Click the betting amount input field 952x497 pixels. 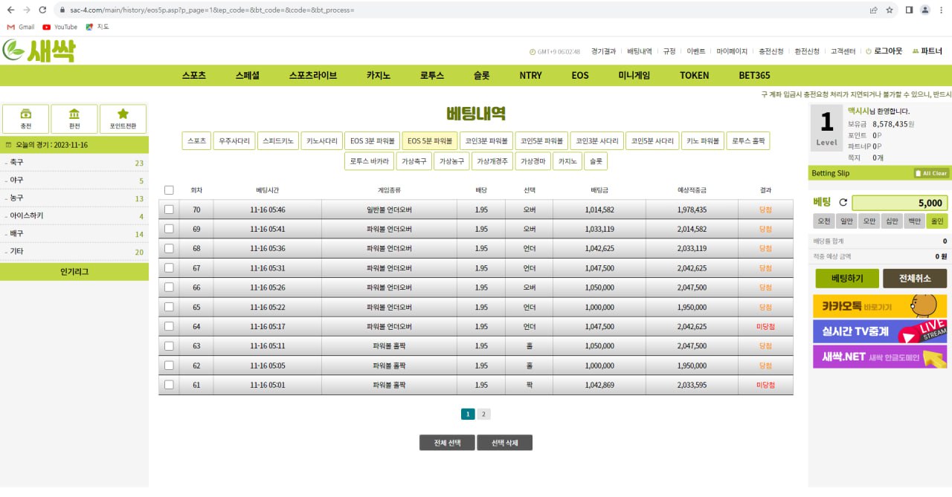(899, 203)
